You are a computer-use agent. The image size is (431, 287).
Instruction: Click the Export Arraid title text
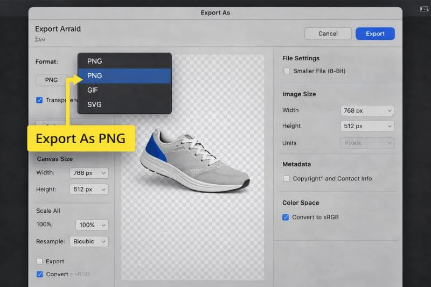[58, 29]
